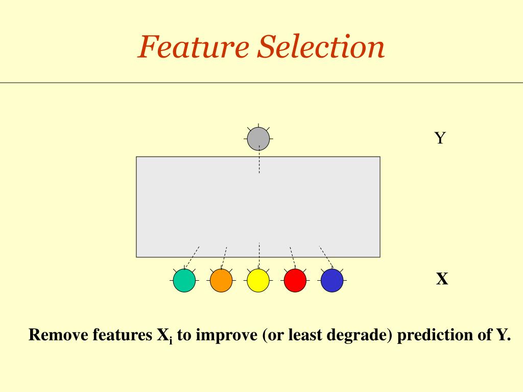Click dashed connector above green node

(192, 257)
